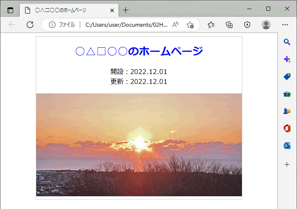The height and width of the screenshot is (209, 297).
Task: Open the sidebar Games icon
Action: [287, 111]
